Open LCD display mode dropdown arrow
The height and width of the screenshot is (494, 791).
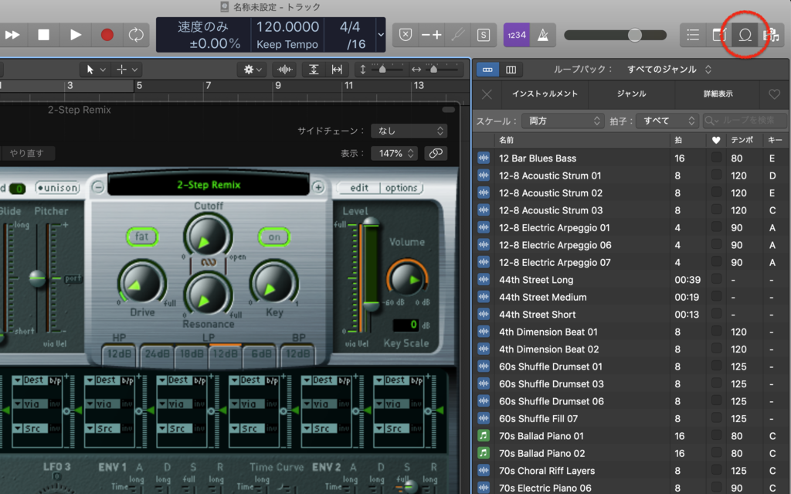(x=381, y=35)
